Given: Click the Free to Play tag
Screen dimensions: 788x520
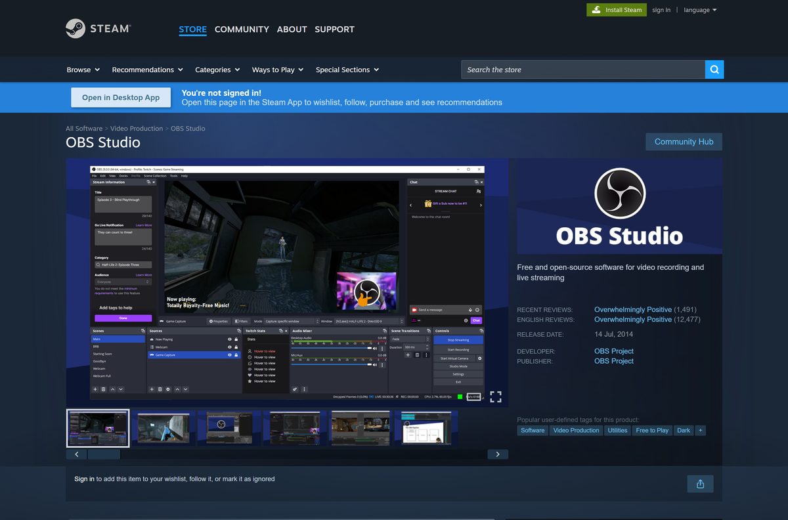Looking at the screenshot, I should point(652,430).
